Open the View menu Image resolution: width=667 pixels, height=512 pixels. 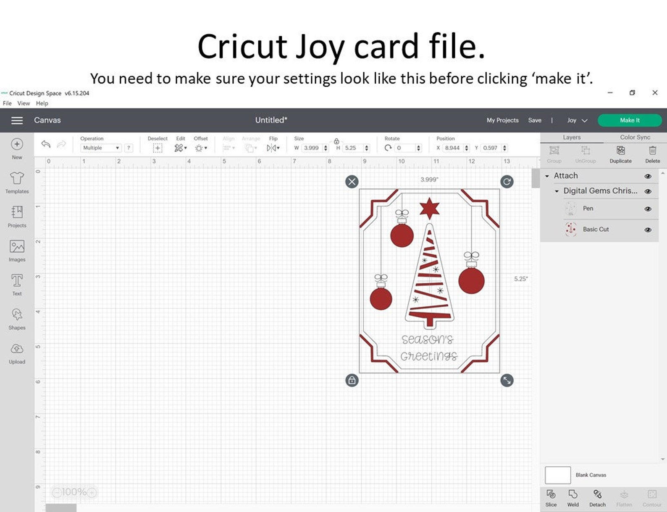coord(24,103)
